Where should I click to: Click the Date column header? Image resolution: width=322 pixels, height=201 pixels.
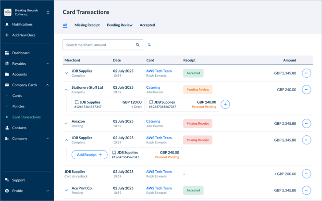click(x=117, y=60)
